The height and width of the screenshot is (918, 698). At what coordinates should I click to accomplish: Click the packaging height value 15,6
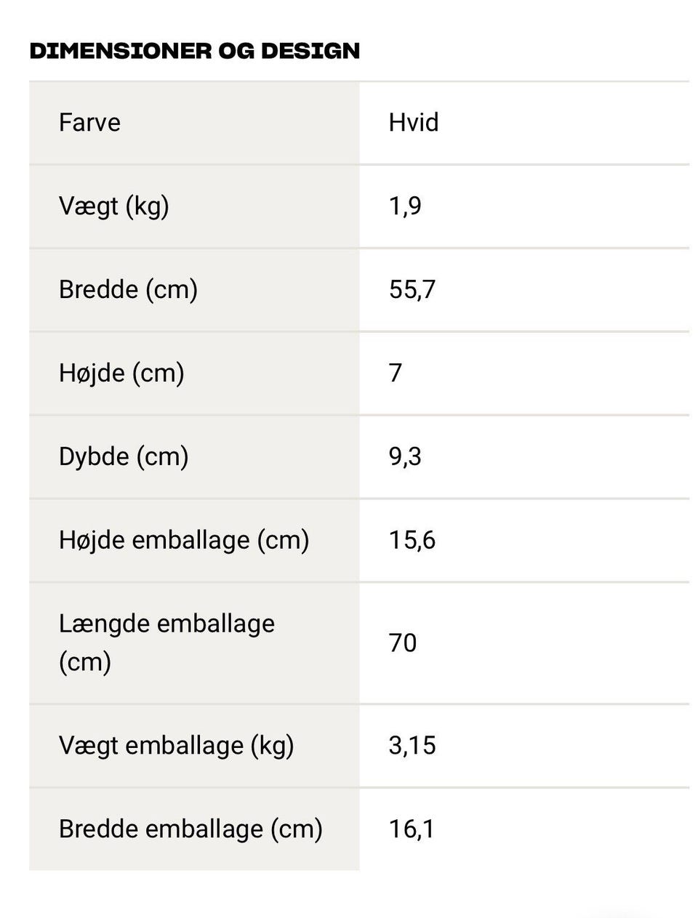[412, 540]
